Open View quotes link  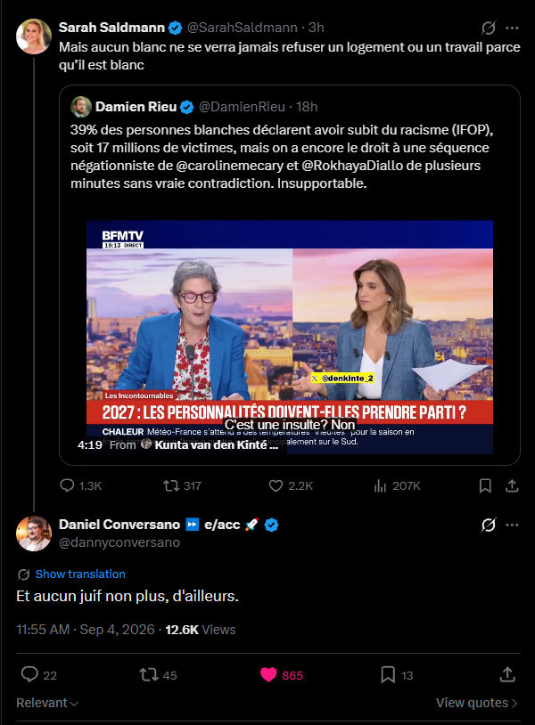click(477, 703)
